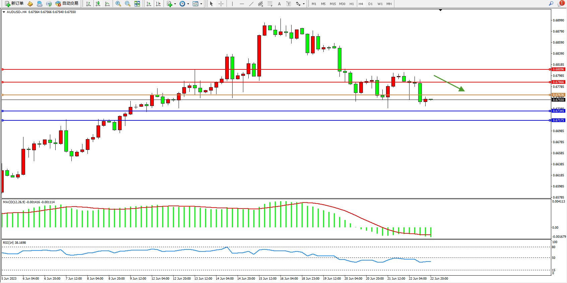Click the New Order (新订单) button
Image resolution: width=567 pixels, height=283 pixels.
[x=14, y=4]
